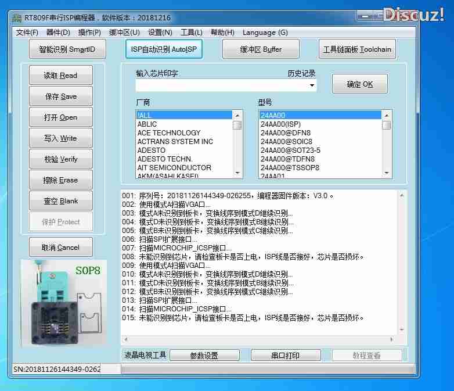Screen dimensions: 454x391
Task: Open the Language (G) menu
Action: tap(265, 33)
